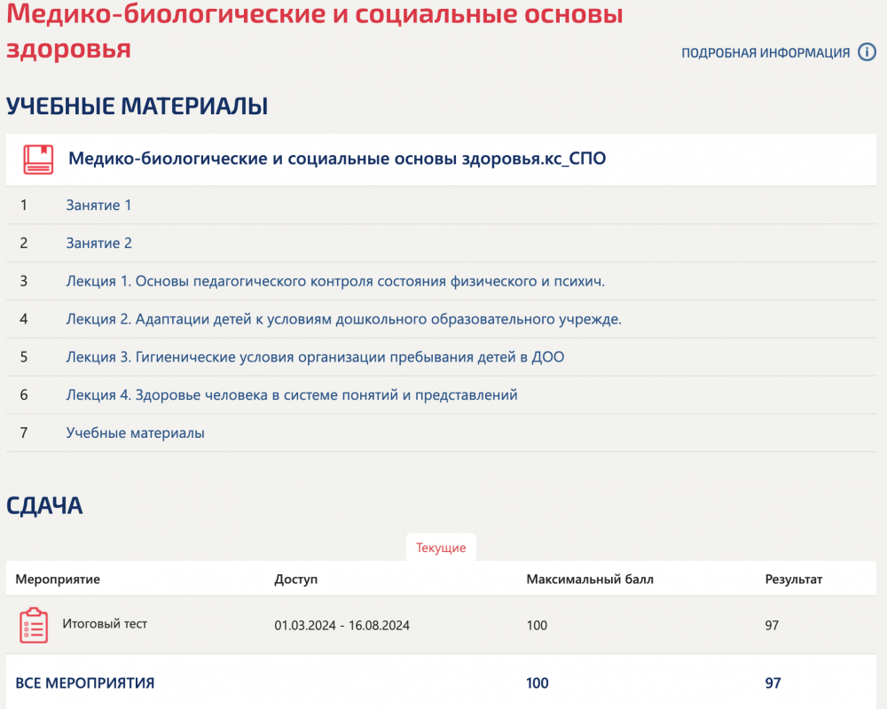
Task: Click the clipboard test icon
Action: point(34,626)
